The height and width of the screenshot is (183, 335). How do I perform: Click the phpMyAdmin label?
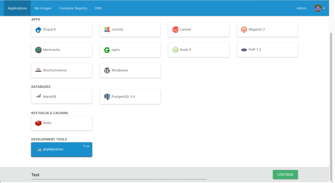[53, 149]
